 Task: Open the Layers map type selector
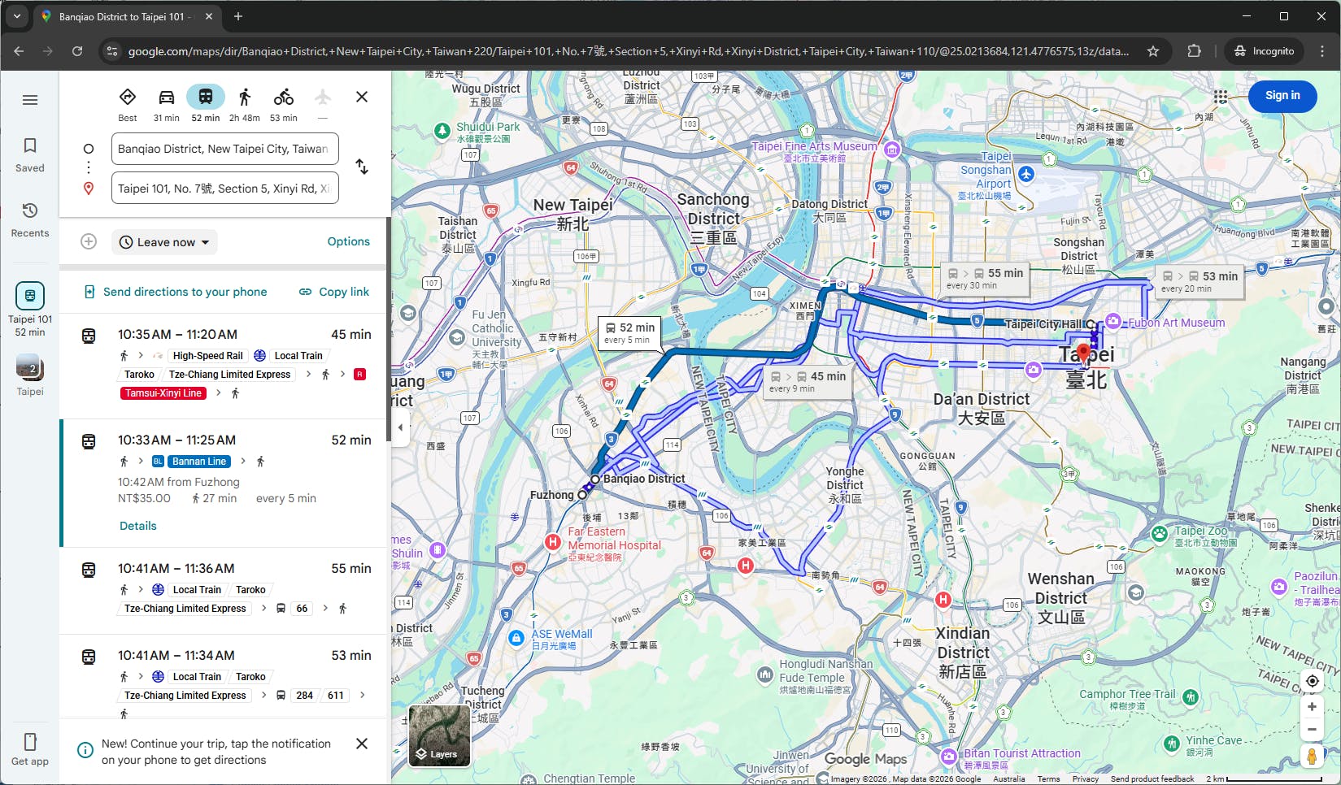[439, 735]
